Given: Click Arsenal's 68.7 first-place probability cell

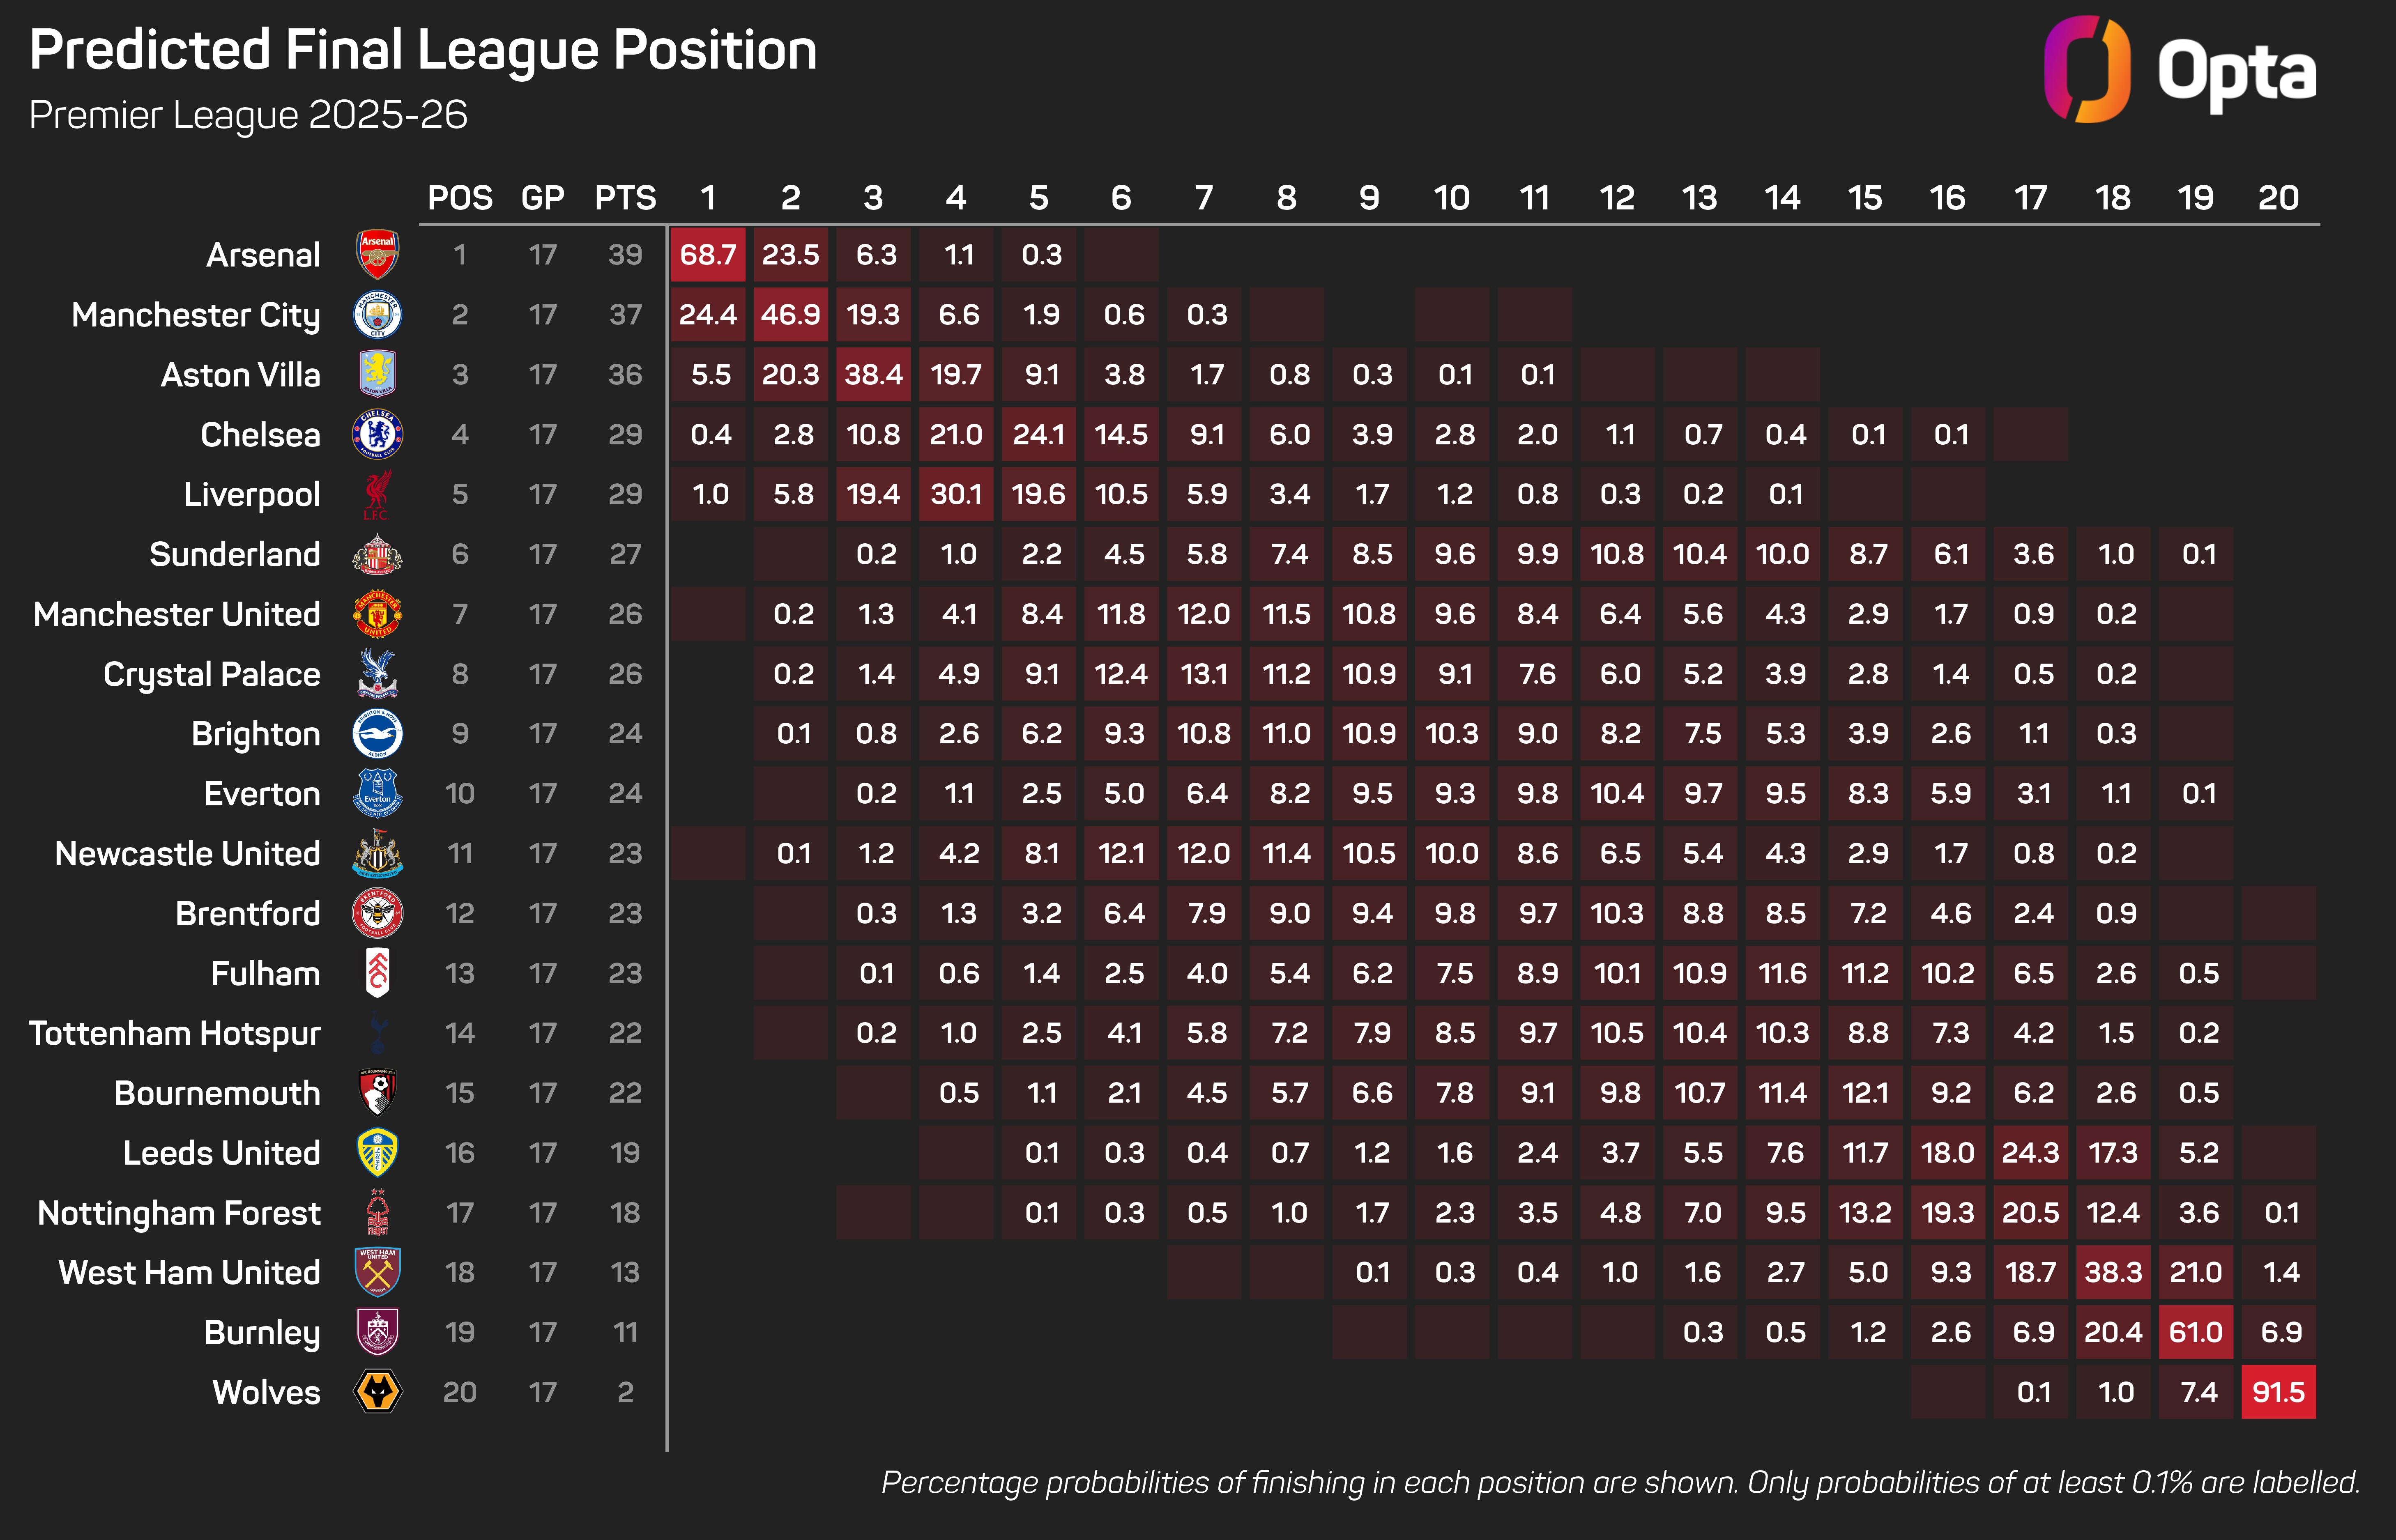Looking at the screenshot, I should pyautogui.click(x=708, y=254).
